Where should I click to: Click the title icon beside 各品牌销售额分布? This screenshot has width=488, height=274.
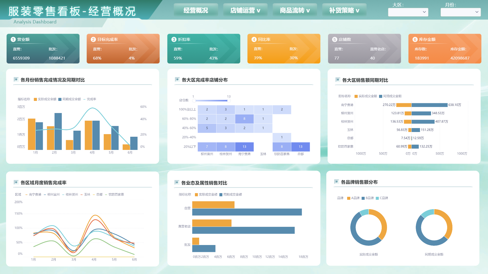(x=336, y=182)
